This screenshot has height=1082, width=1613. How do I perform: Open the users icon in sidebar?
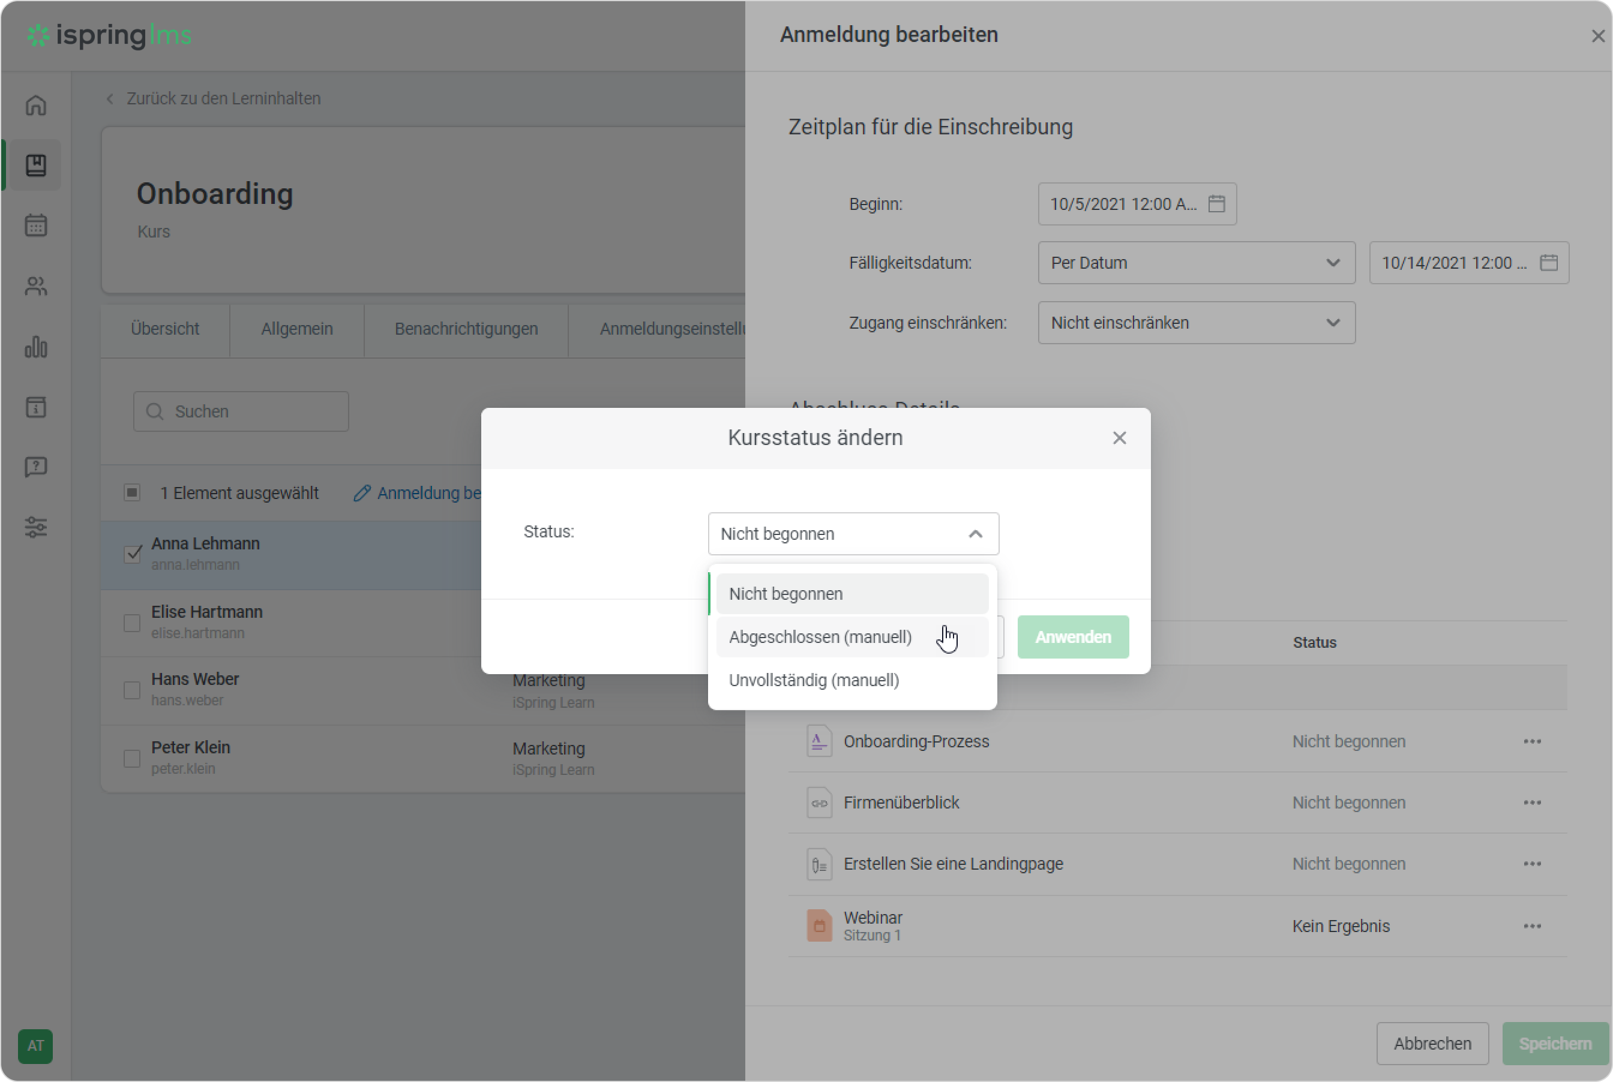[36, 285]
